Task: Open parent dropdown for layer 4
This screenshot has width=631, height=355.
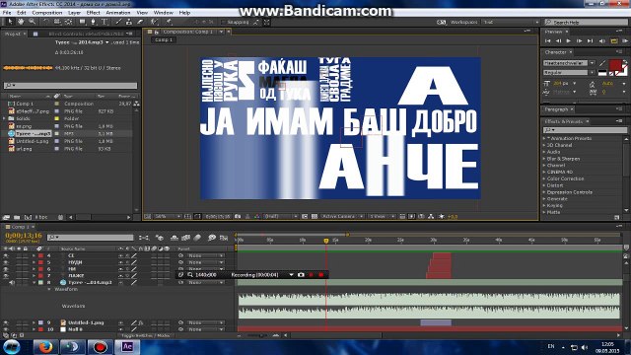Action: click(206, 255)
